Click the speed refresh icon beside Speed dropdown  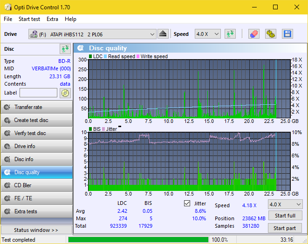[230, 34]
